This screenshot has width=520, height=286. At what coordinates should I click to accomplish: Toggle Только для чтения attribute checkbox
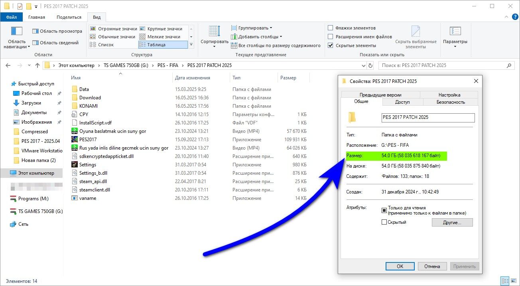384,210
